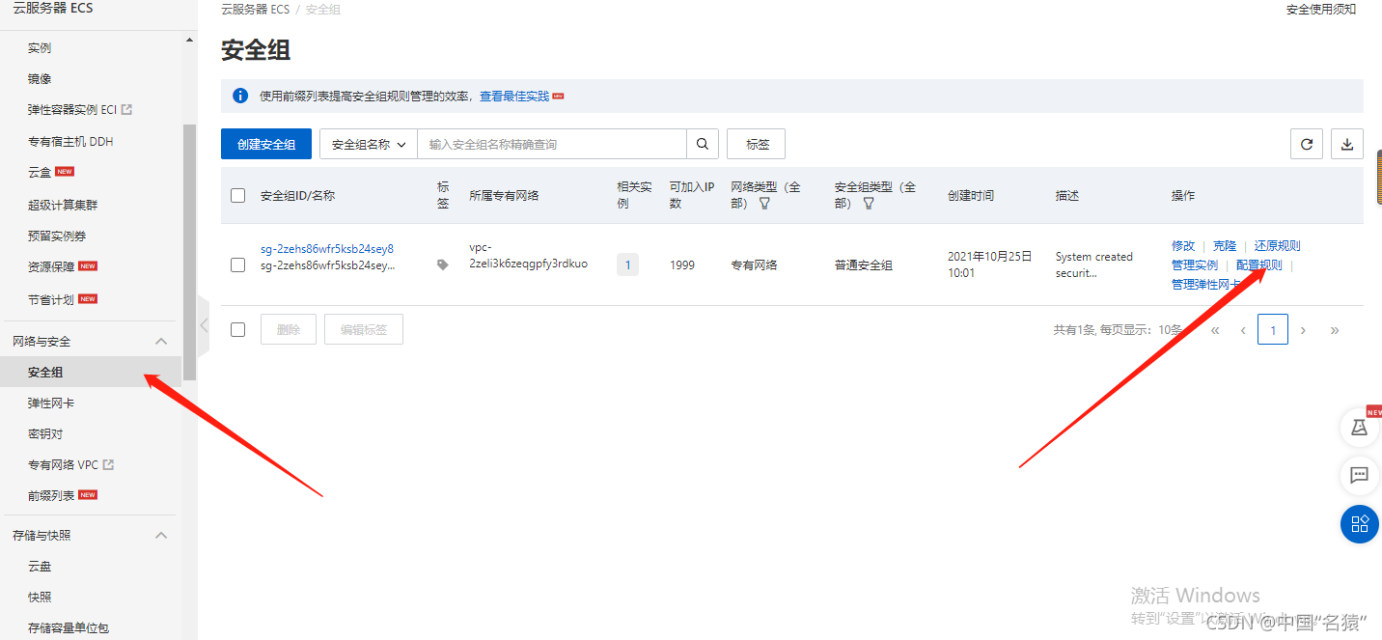1382x640 pixels.
Task: Click the export download icon
Action: 1347,144
